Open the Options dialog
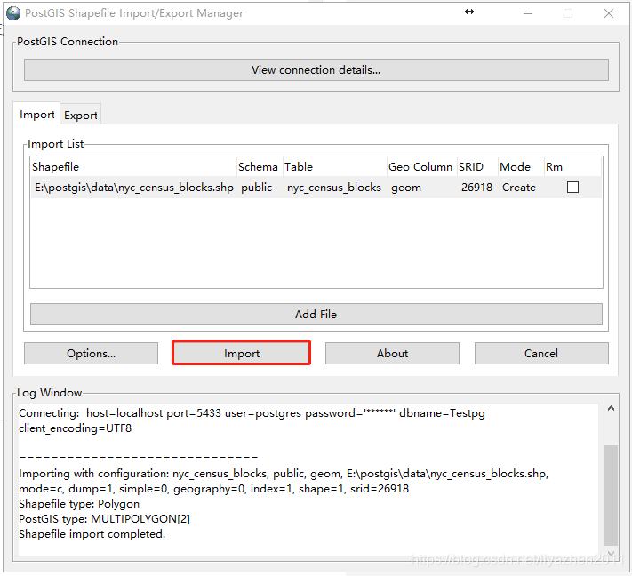This screenshot has width=632, height=576. pyautogui.click(x=91, y=354)
